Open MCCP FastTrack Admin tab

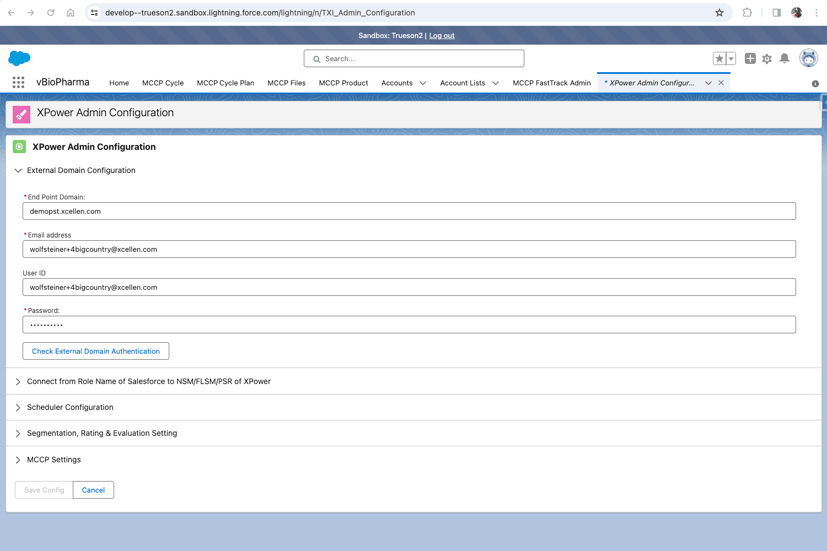(x=552, y=83)
